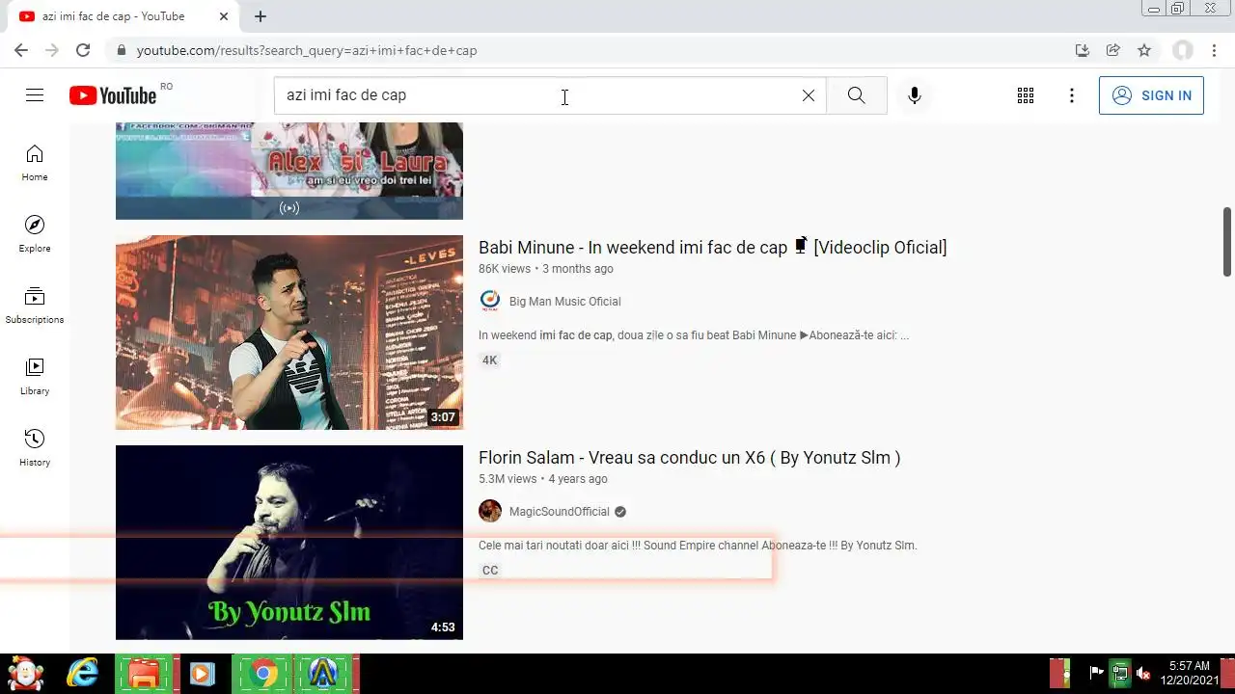Open the YouTube apps grid
The image size is (1235, 694).
click(x=1026, y=95)
